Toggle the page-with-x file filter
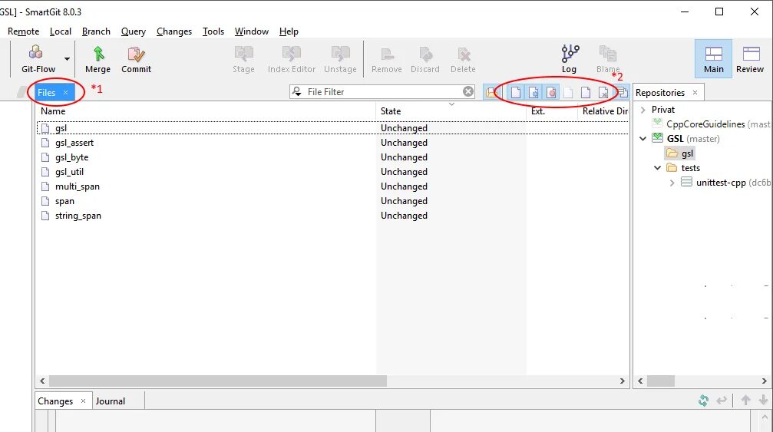Screen dimensions: 773x432 (603, 92)
